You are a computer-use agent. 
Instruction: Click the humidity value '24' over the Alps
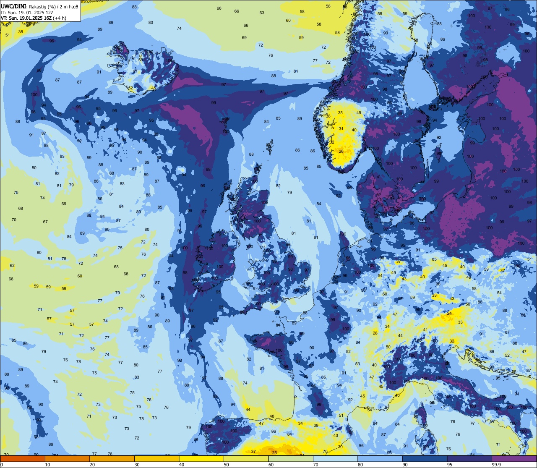[449, 313]
